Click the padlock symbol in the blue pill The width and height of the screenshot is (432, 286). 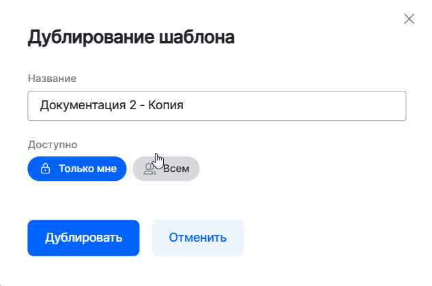(46, 169)
